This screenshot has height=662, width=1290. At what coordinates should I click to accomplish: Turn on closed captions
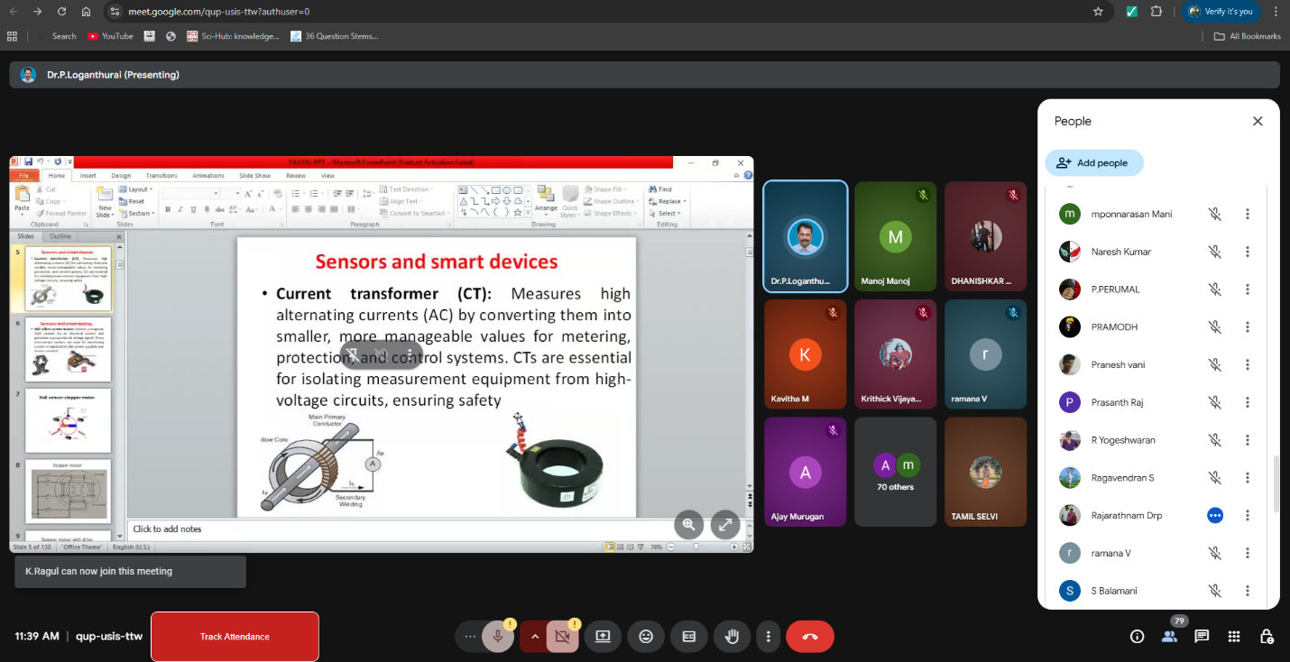[x=689, y=637]
